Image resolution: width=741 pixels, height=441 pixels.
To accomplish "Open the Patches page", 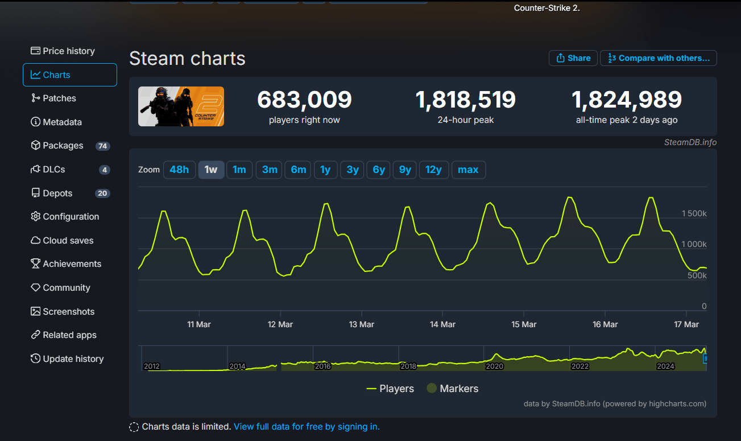I will [x=69, y=98].
